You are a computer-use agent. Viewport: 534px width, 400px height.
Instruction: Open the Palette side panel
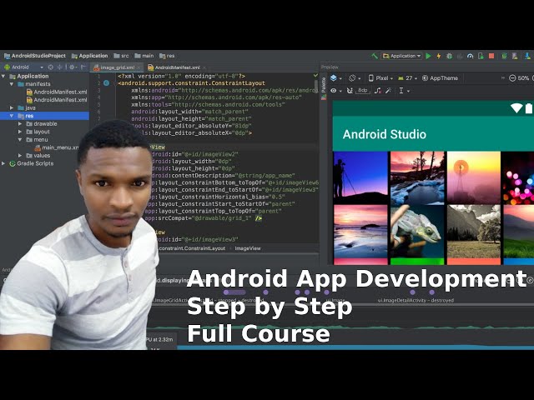point(324,87)
